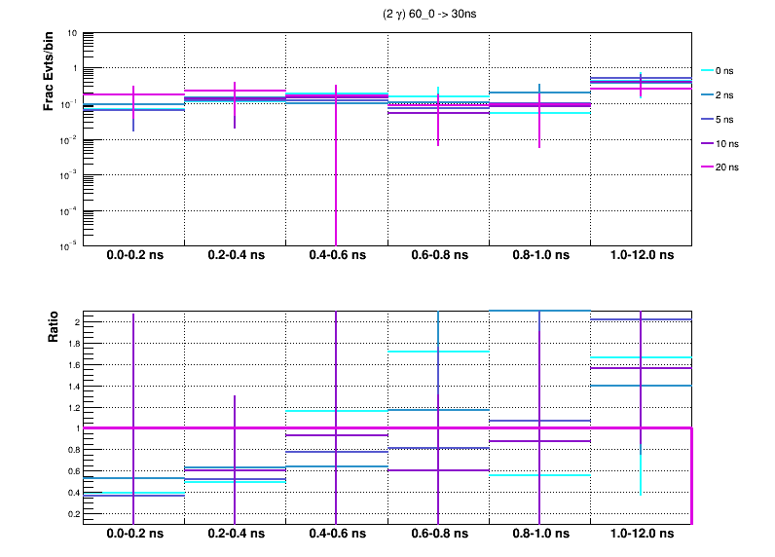This screenshot has height=557, width=775.
Task: Click the cyan line swatch for 0 ns
Action: [x=703, y=70]
